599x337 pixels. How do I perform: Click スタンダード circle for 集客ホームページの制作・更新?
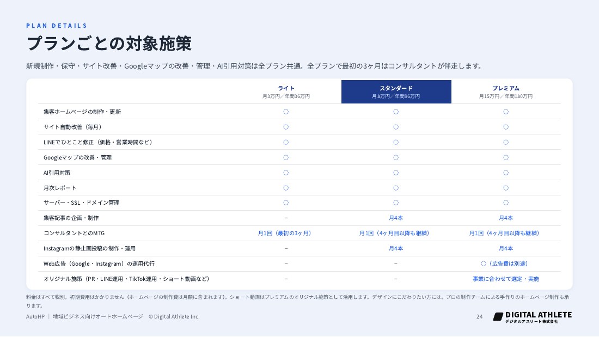396,112
